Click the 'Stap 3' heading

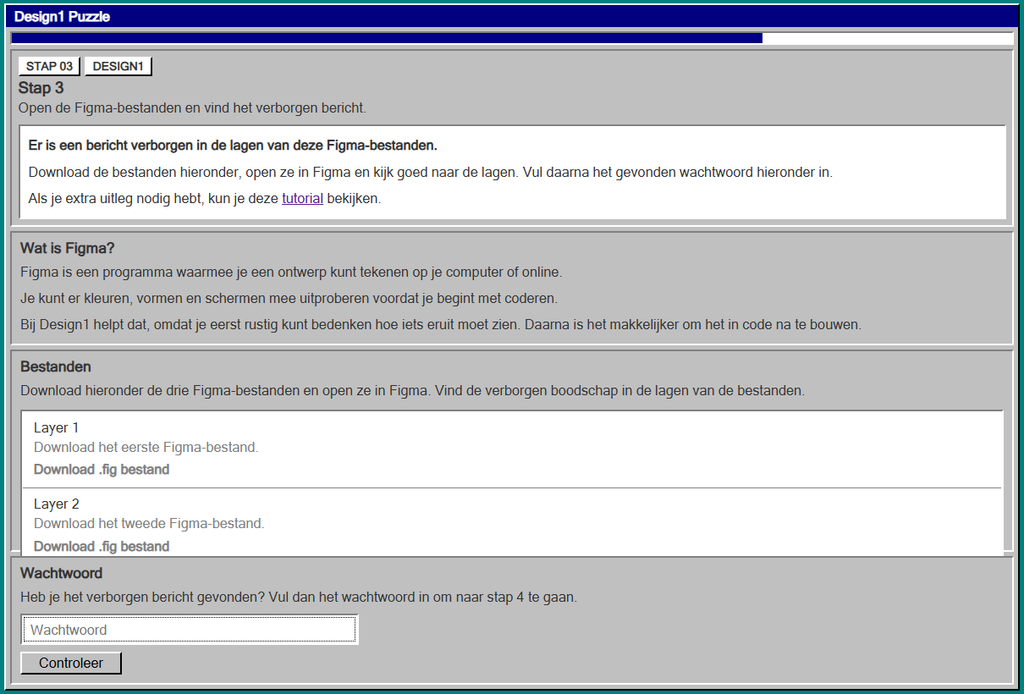click(41, 87)
